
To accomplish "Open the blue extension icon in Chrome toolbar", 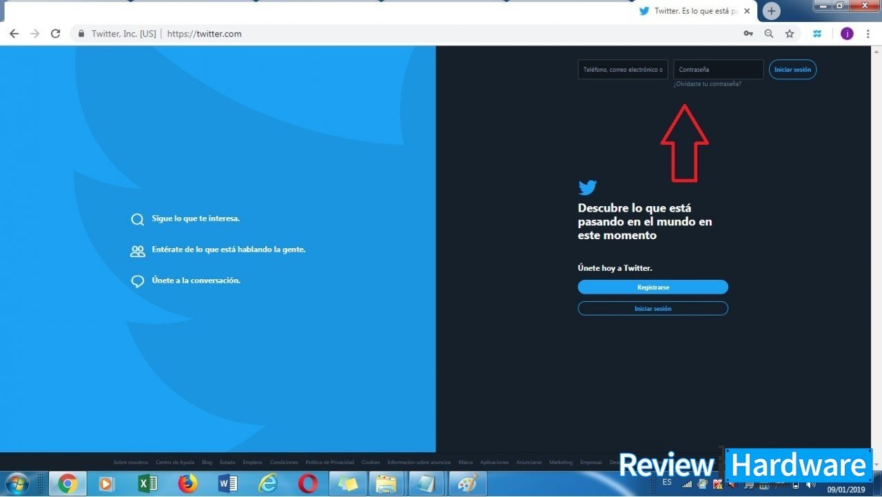I will 817,34.
